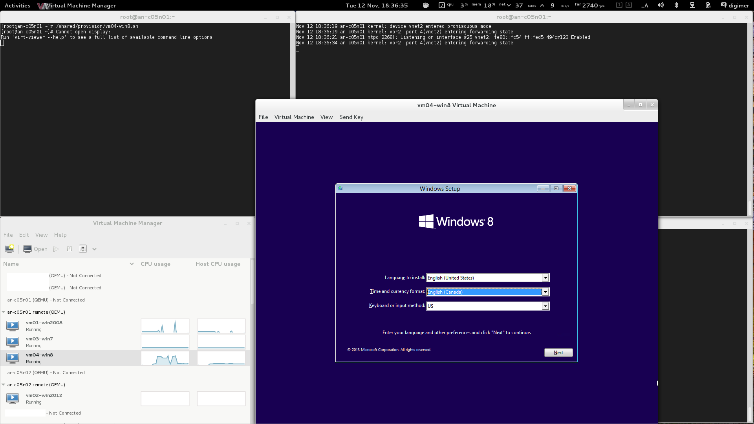
Task: Select the vm03-win7 running VM icon
Action: coord(13,342)
